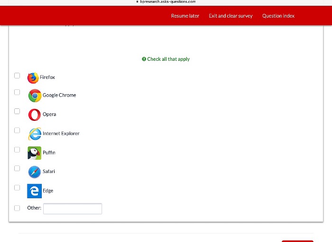This screenshot has width=332, height=242.
Task: Click the Edge label text
Action: click(x=48, y=191)
